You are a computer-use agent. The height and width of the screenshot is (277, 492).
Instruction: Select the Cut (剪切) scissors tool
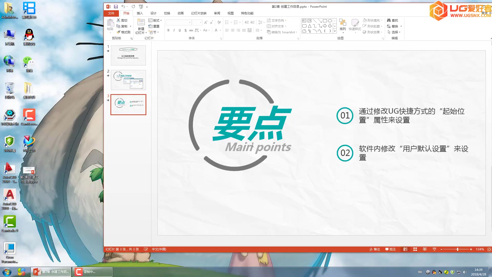tap(122, 20)
